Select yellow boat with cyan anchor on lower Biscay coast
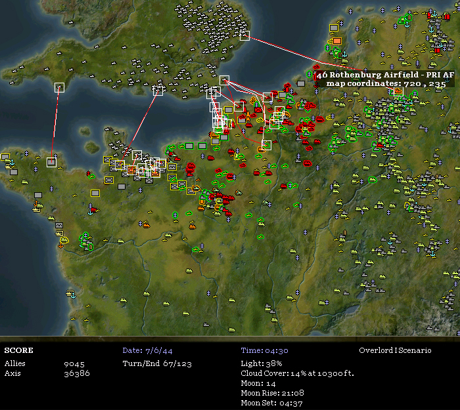 coord(71,294)
